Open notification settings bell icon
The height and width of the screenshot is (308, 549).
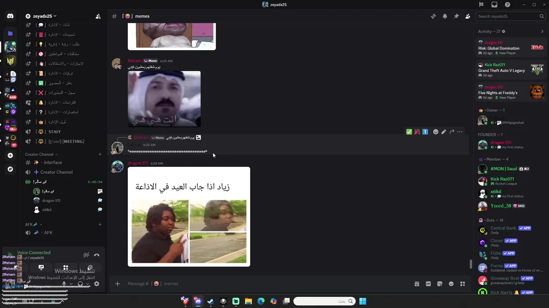point(445,16)
